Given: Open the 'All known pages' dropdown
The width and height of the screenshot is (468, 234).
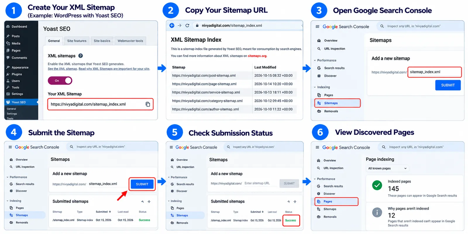Looking at the screenshot, I should (387, 168).
